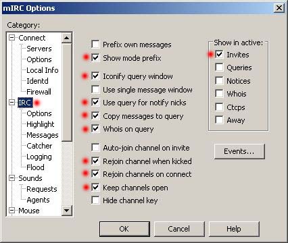Screen dimensions: 288x243
Task: Open the Logging category
Action: pos(39,157)
